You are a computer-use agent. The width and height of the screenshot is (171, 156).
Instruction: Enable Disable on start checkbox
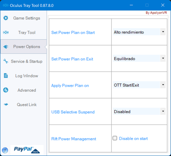[115, 138]
